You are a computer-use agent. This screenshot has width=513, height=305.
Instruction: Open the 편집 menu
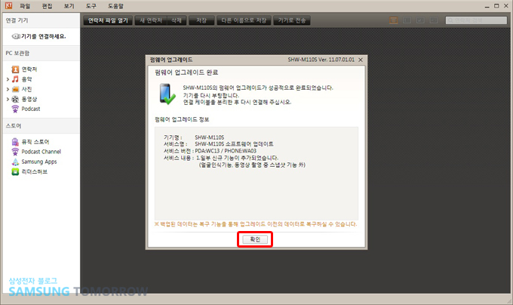pyautogui.click(x=47, y=6)
